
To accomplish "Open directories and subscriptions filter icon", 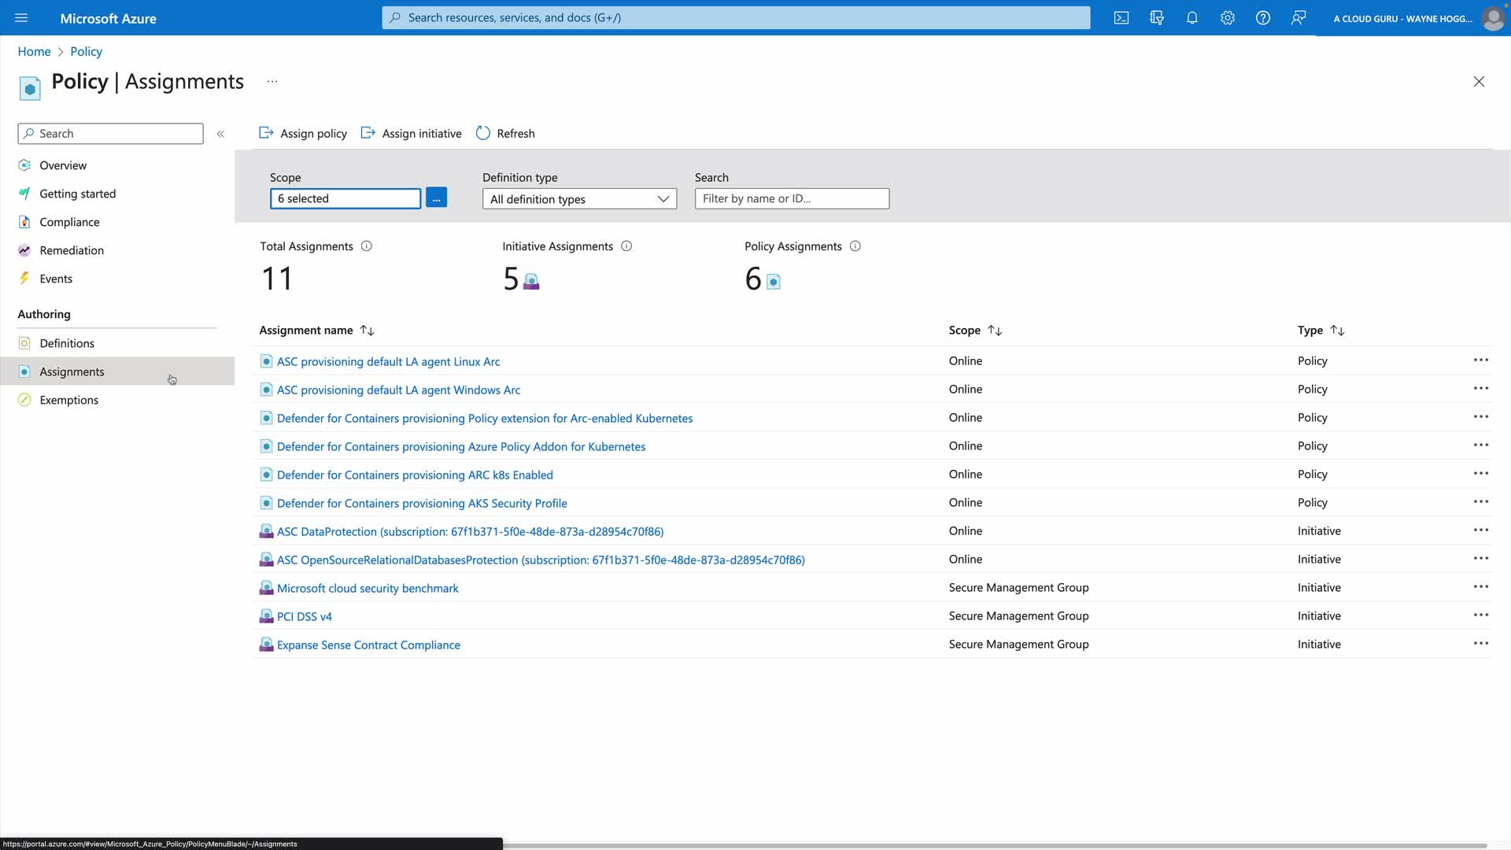I will [1157, 18].
